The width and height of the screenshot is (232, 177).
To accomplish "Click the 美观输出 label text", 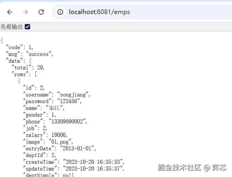I will [x=11, y=27].
